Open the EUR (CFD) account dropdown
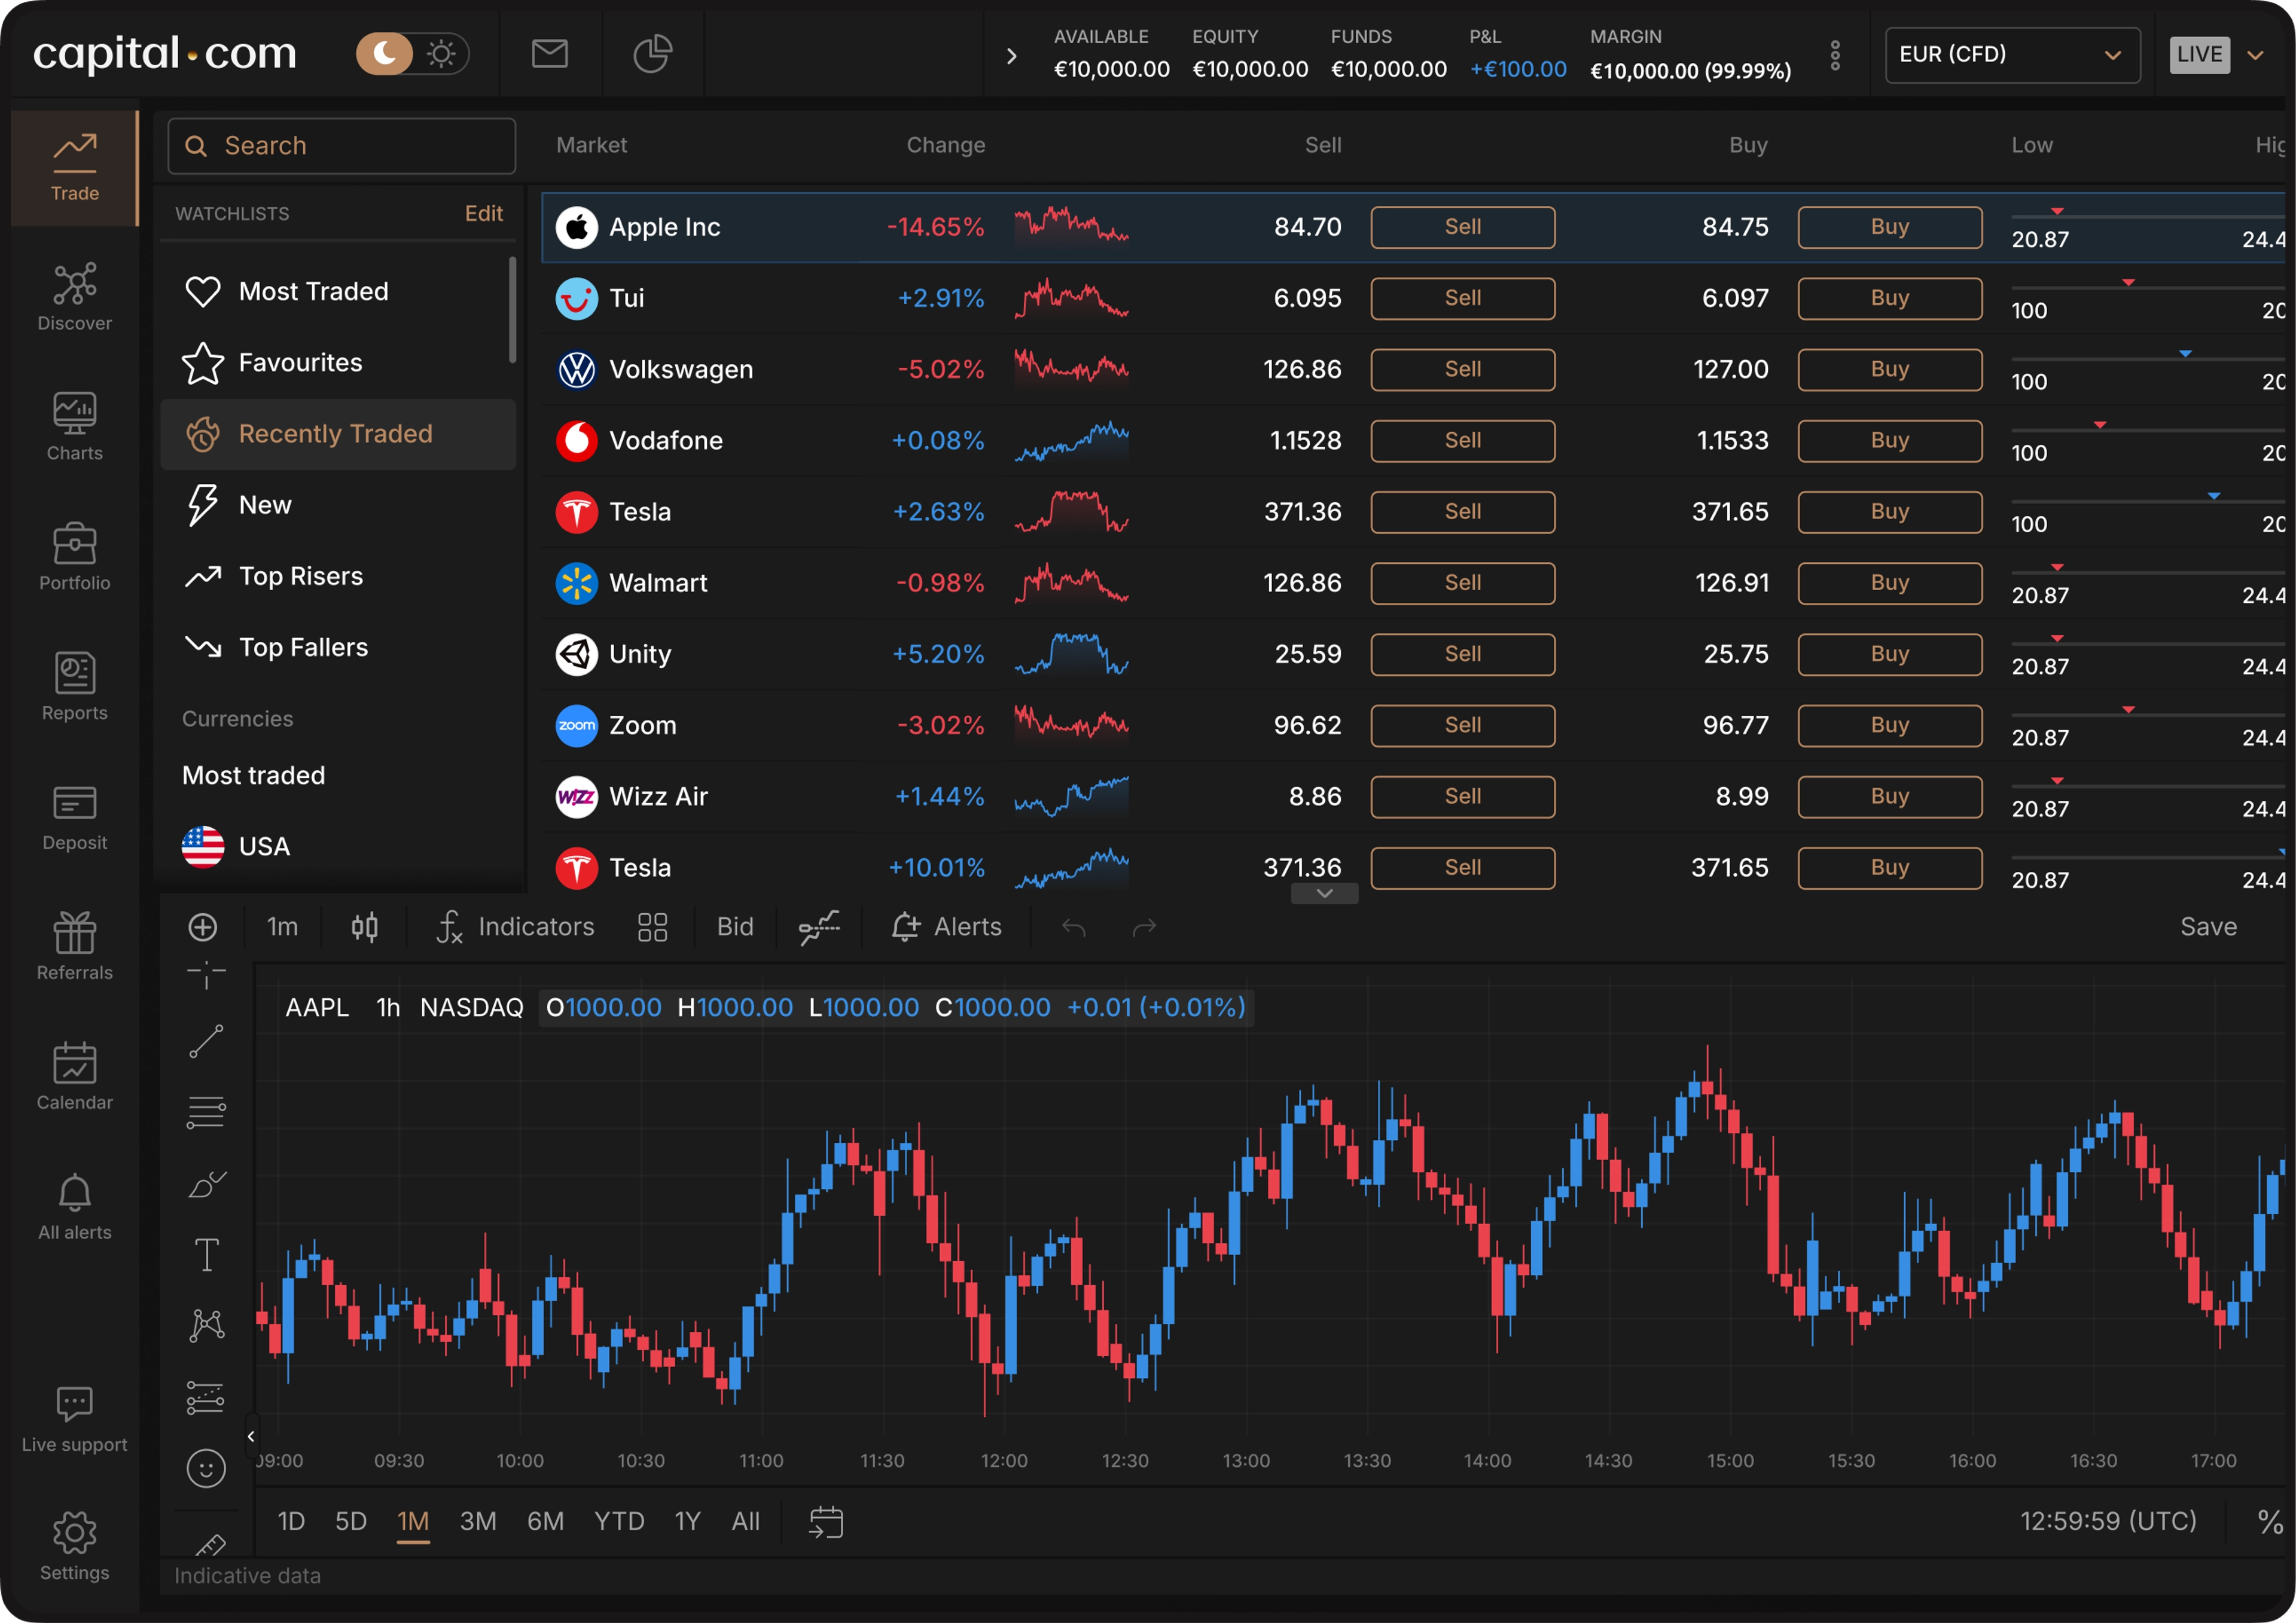The height and width of the screenshot is (1623, 2296). click(x=2012, y=55)
